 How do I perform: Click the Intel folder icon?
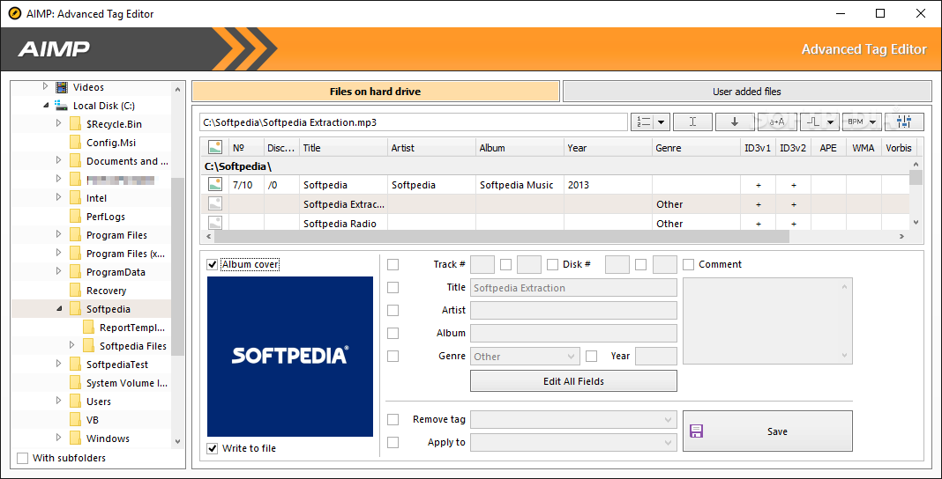(x=75, y=198)
